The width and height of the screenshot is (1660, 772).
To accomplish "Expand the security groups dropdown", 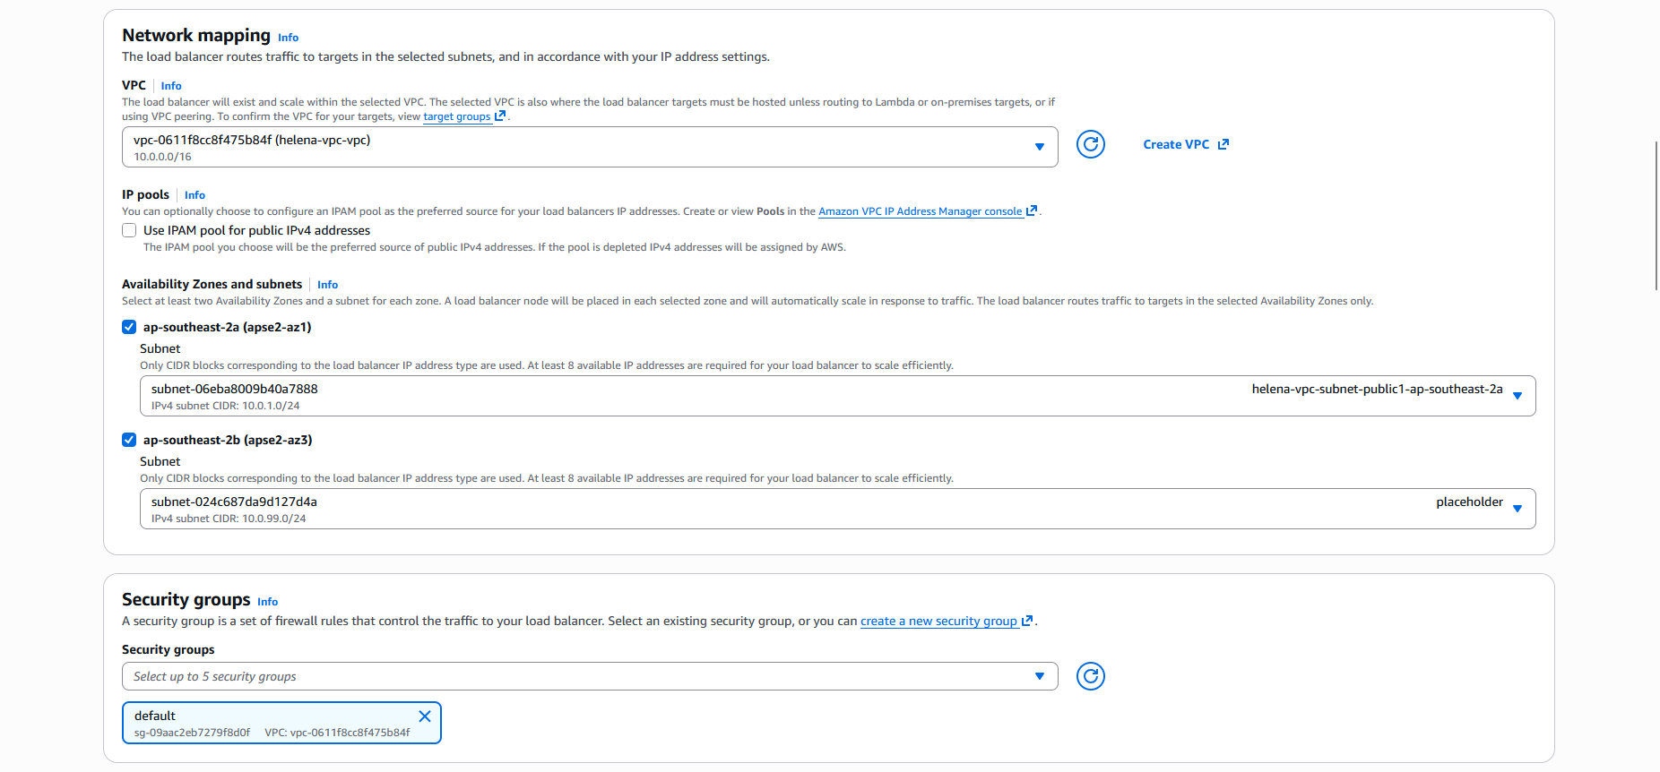I will point(1039,676).
